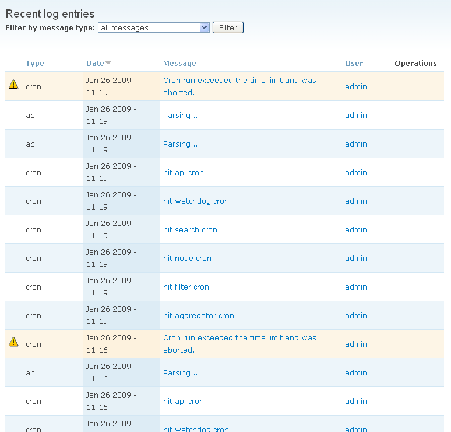Open the 'hit aggregator cron' log message

(x=199, y=316)
